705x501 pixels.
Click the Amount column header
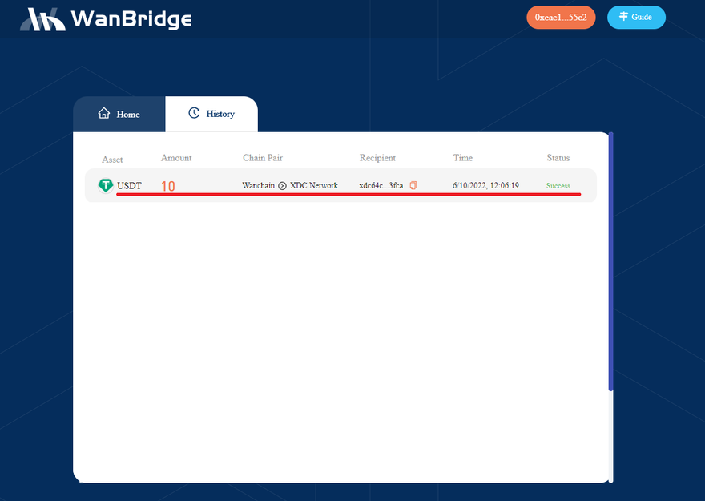point(176,158)
